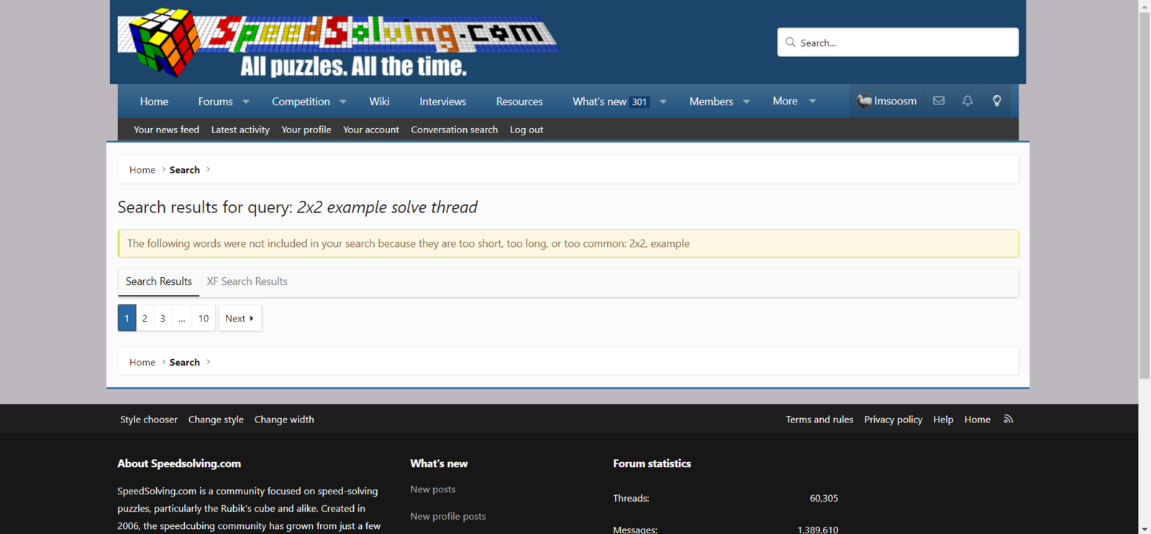
Task: Open the Wiki navigation item
Action: pyautogui.click(x=379, y=101)
